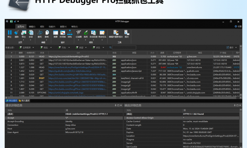Screen dimensions: 247x148
Task: Click the 304 status in row 6
Action: tap(114, 75)
